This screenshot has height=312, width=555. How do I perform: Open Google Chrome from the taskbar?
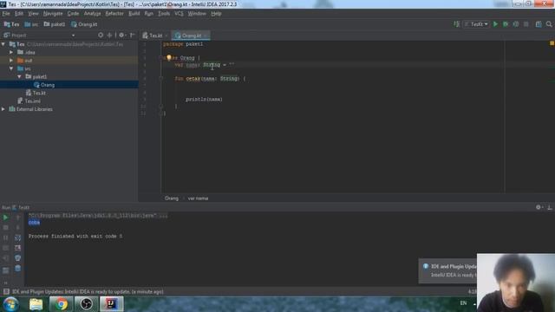click(62, 304)
